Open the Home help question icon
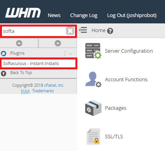 [110, 31]
